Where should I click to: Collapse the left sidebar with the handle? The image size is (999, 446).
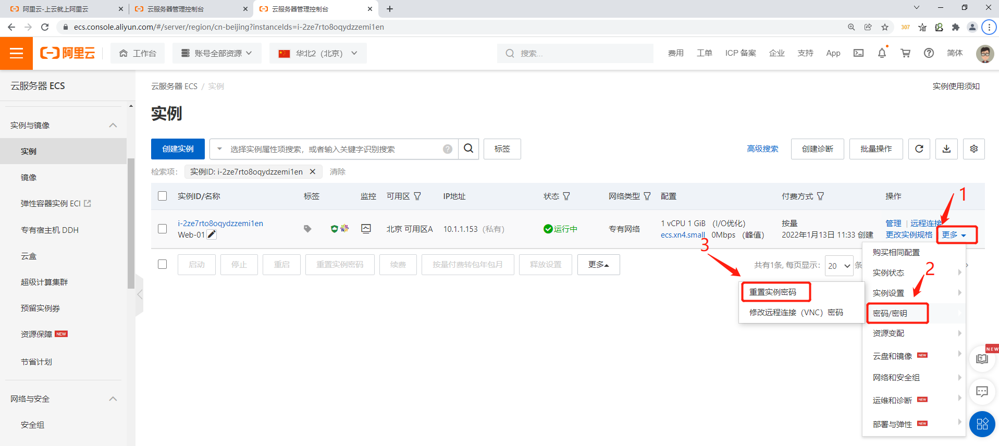click(139, 294)
